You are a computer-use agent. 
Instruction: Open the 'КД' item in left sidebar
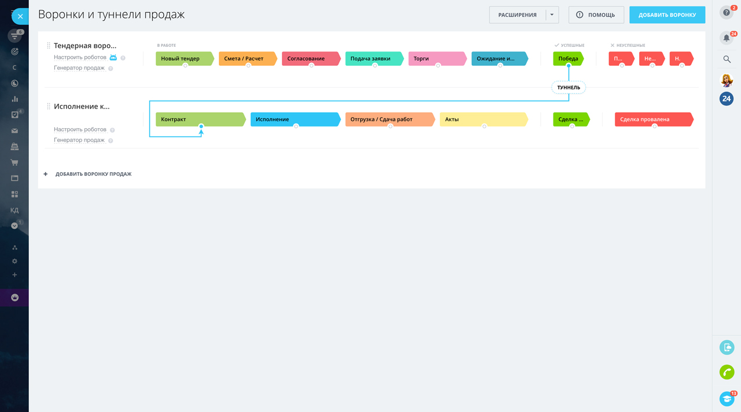pyautogui.click(x=14, y=210)
